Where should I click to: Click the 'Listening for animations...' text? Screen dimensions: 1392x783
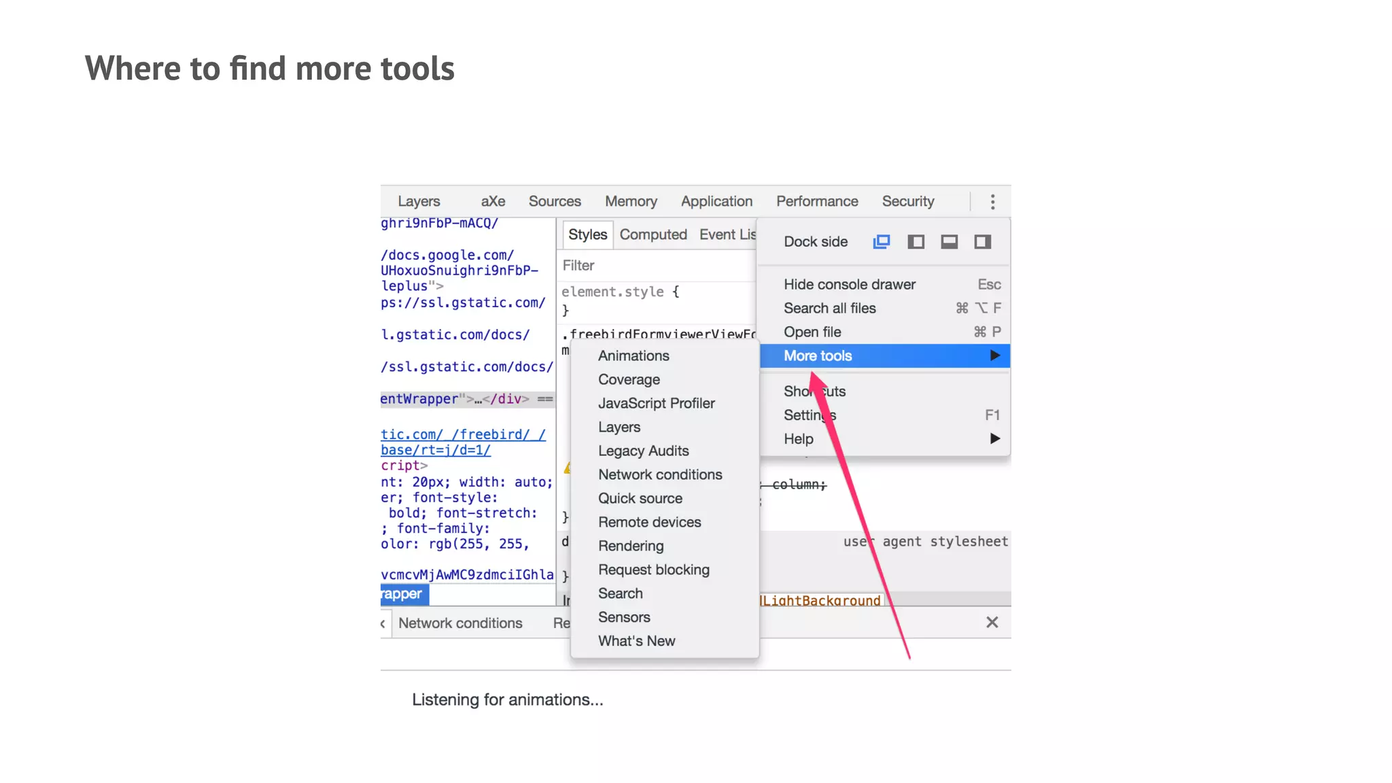pos(507,700)
